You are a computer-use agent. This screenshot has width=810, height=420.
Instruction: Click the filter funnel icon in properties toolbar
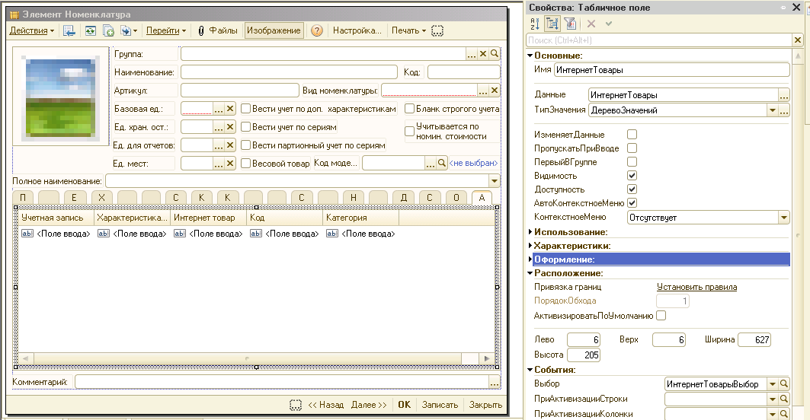[569, 24]
